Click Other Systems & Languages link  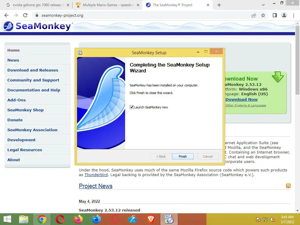(x=246, y=105)
